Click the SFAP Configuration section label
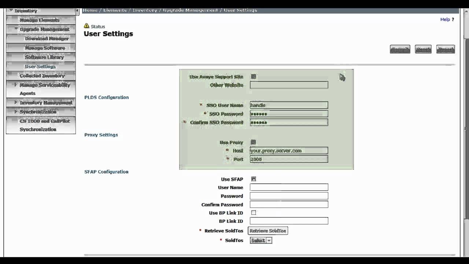This screenshot has height=264, width=469. (106, 172)
